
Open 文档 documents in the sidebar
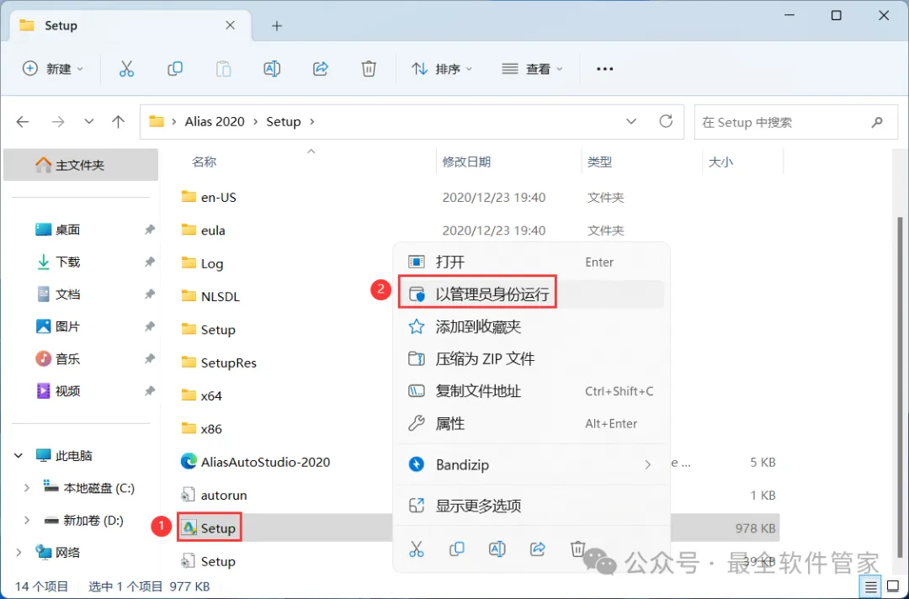click(x=67, y=294)
